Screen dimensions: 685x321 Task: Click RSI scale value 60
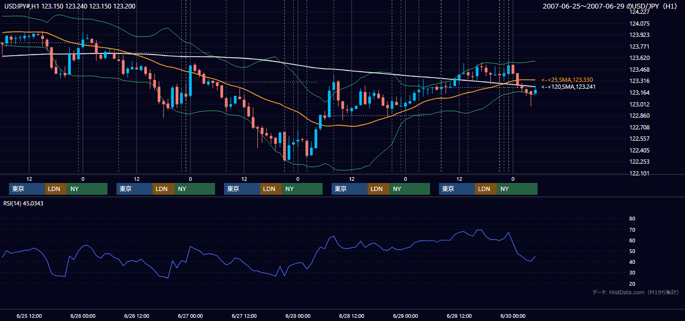coord(632,240)
